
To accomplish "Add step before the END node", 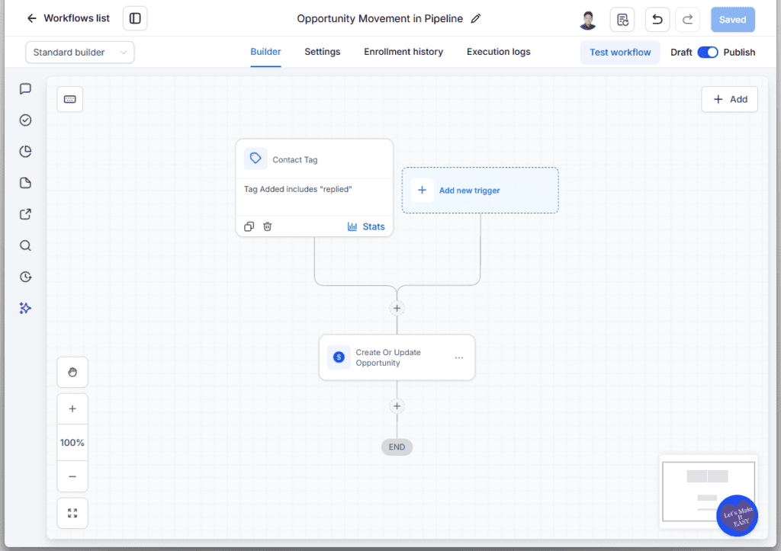I will point(397,406).
